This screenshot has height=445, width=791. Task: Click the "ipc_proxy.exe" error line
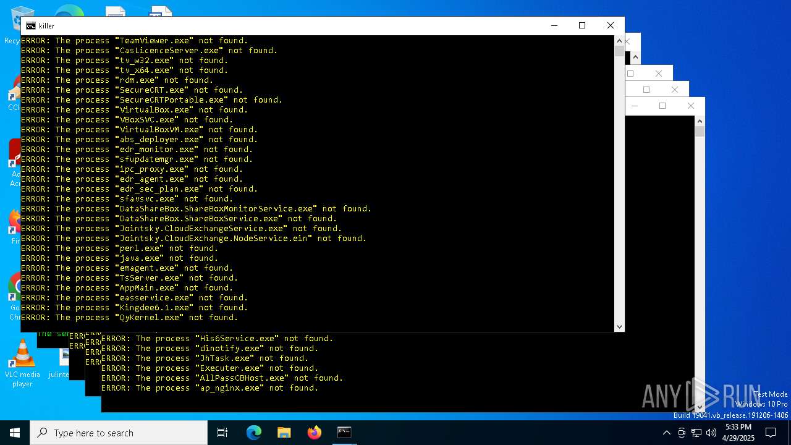coord(132,169)
